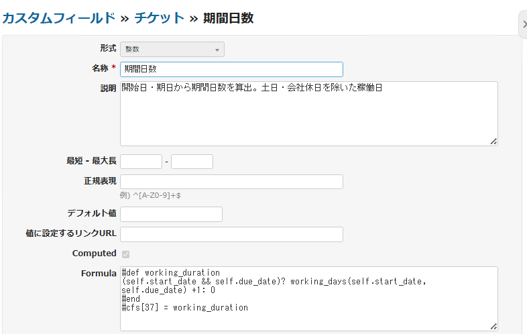Click the 期間日数 page heading text
This screenshot has width=527, height=334.
pos(228,18)
